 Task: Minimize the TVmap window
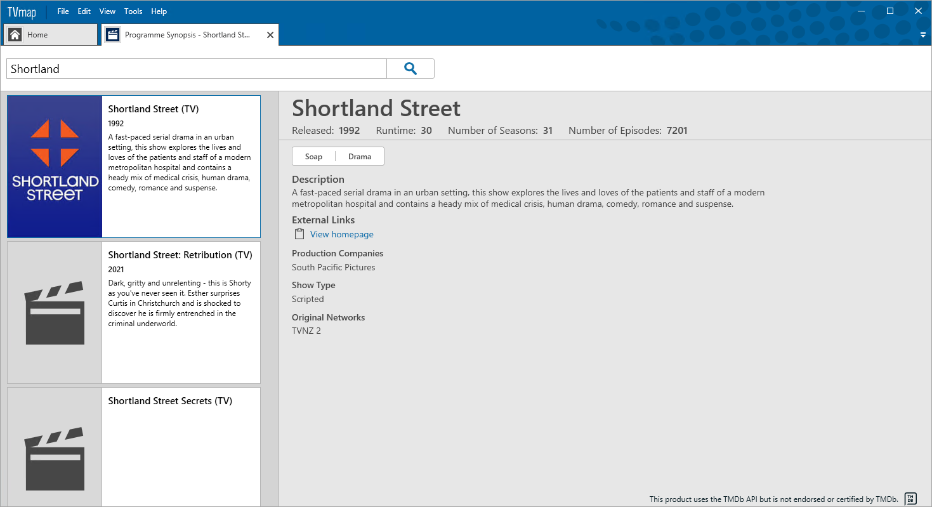click(x=861, y=11)
